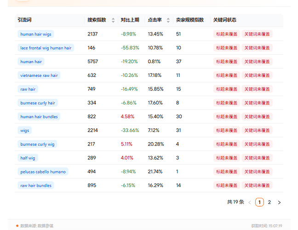Click 'pelucas cabello humano' keyword tag
Viewport: 298px width, 230px height.
43,172
